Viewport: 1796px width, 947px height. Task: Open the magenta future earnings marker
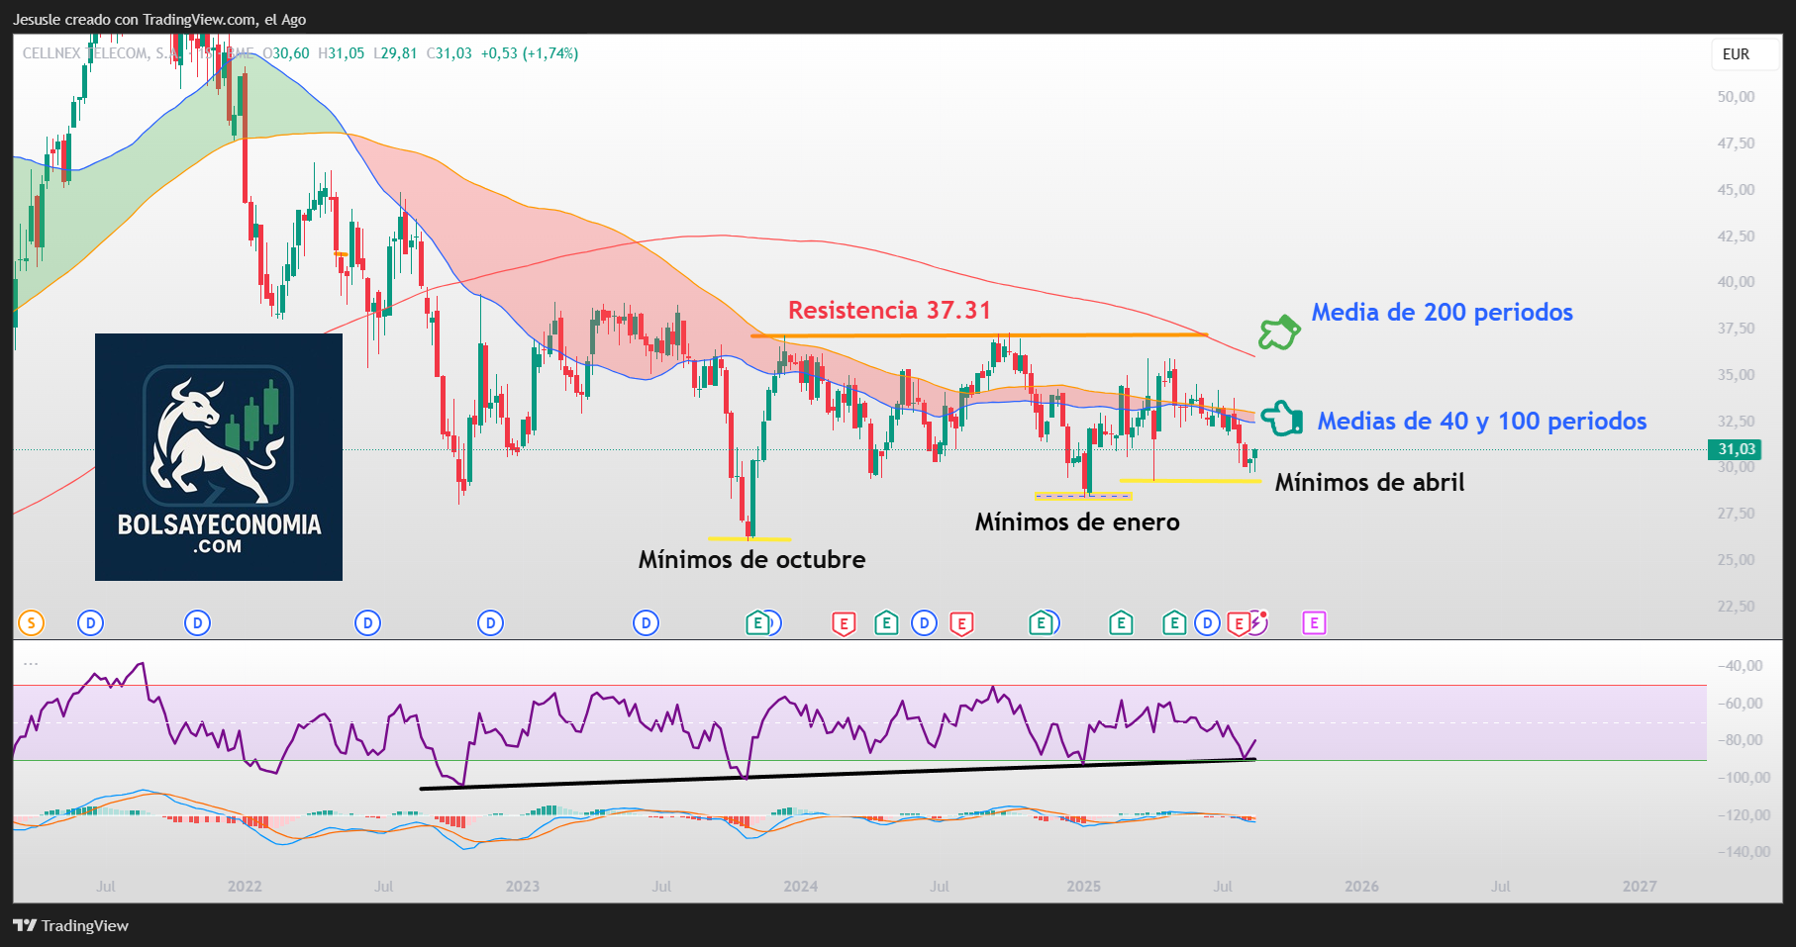tap(1314, 623)
